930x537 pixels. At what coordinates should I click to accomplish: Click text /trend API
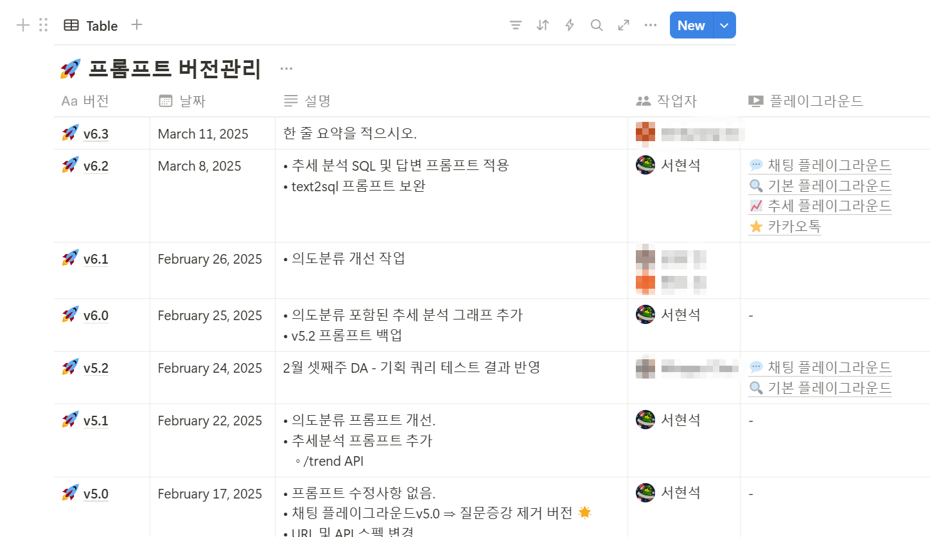click(333, 461)
